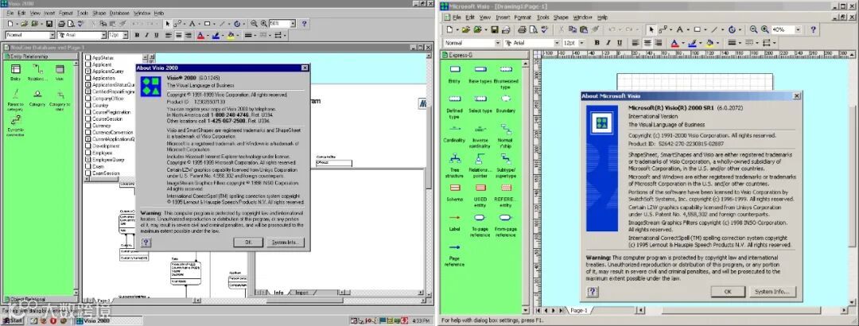The height and width of the screenshot is (326, 859).
Task: Select Text tool in left Visio 2000 toolbar
Action: 192,24
